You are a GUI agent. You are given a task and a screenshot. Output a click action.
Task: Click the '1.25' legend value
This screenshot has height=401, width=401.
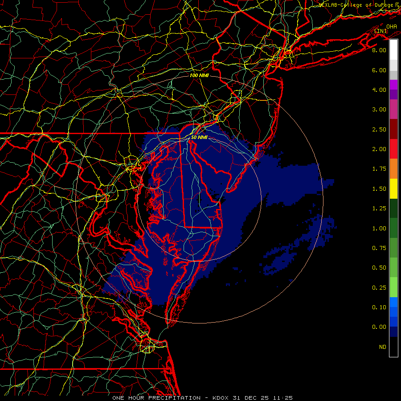(x=379, y=209)
